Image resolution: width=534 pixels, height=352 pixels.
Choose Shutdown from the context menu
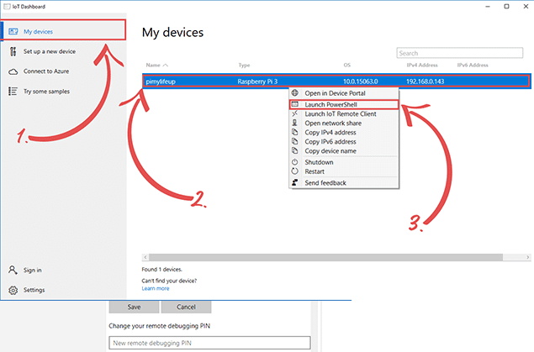321,162
